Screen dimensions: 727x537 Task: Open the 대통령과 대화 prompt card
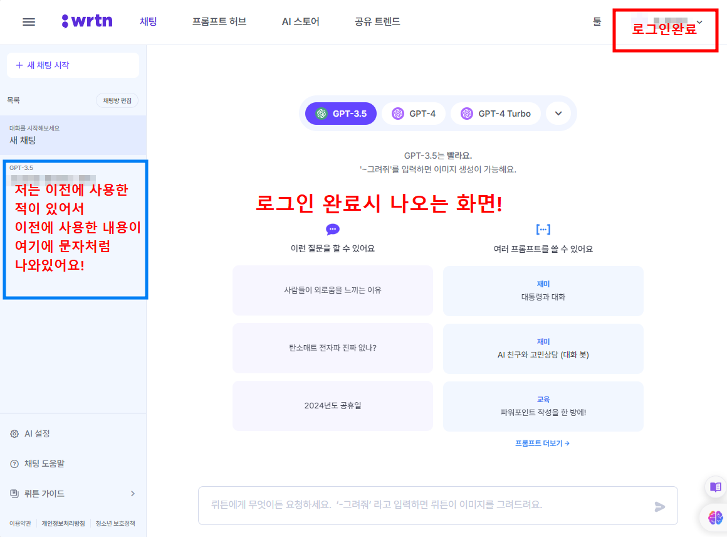tap(543, 291)
